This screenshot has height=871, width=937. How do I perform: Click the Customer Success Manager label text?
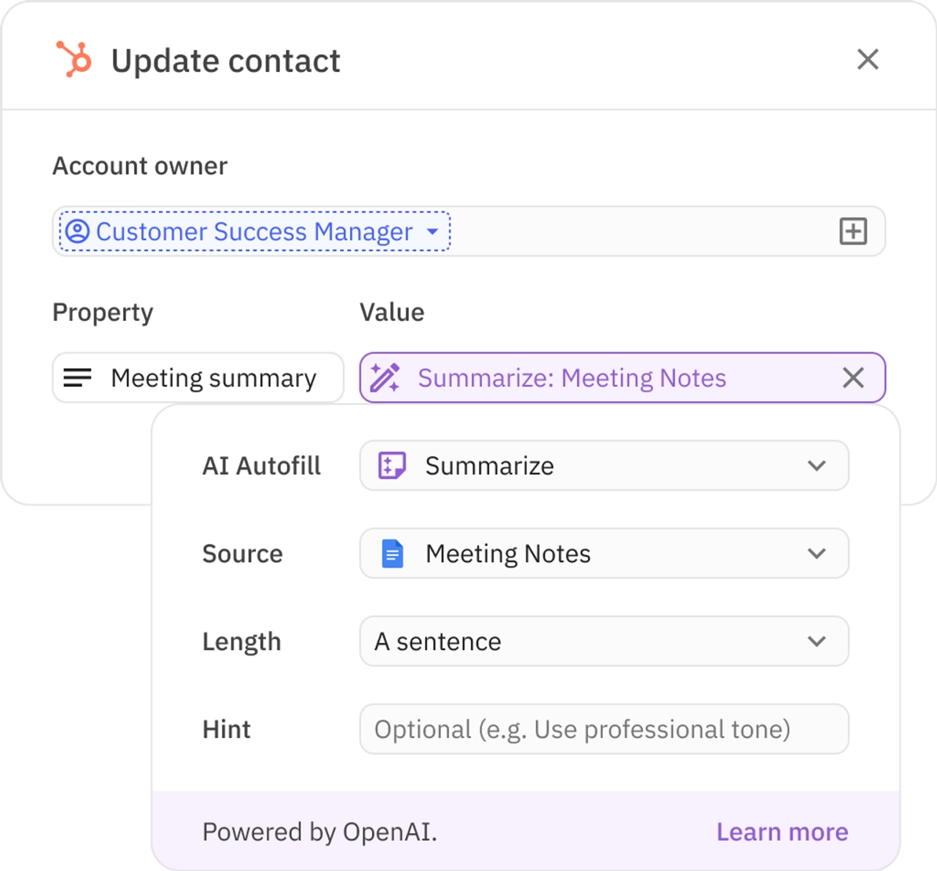(x=255, y=232)
